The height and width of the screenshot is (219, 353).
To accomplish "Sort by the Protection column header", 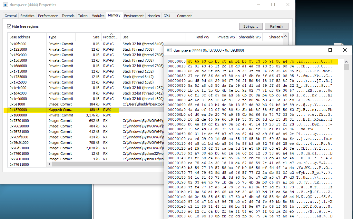I will [x=111, y=37].
